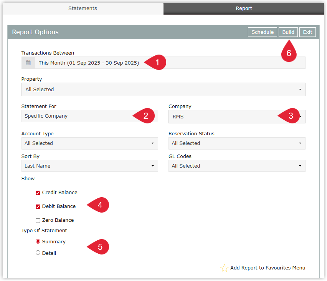Click the Exit button
The height and width of the screenshot is (281, 327).
point(307,32)
